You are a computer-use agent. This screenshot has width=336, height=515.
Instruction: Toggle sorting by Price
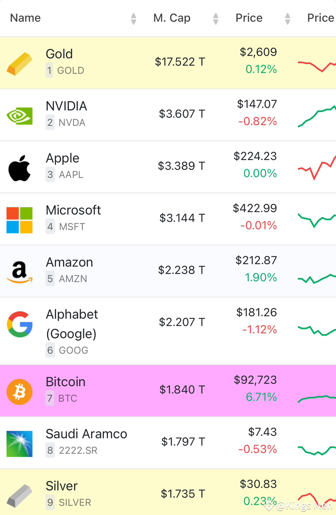click(x=287, y=18)
